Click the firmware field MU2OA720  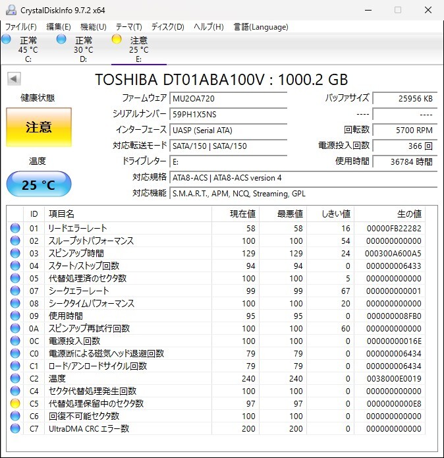coord(229,98)
